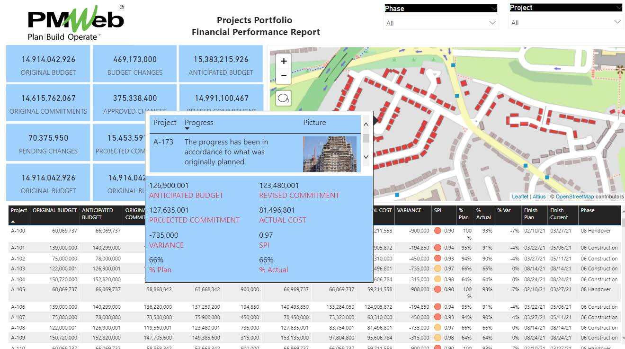Open the OpenStreetMap attribution link
Viewport: 625px width, 349px height.
click(x=574, y=197)
